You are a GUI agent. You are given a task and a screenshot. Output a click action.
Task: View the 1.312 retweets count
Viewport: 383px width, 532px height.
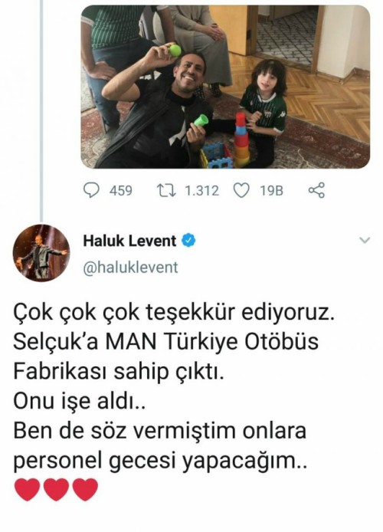[201, 191]
